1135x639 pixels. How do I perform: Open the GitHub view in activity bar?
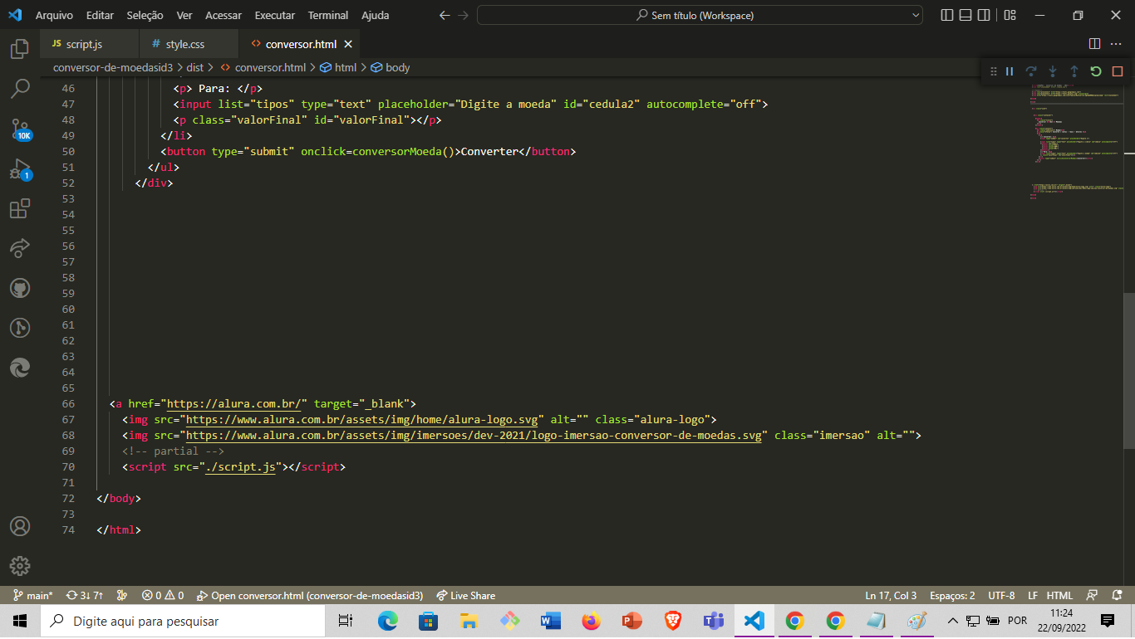pos(20,288)
